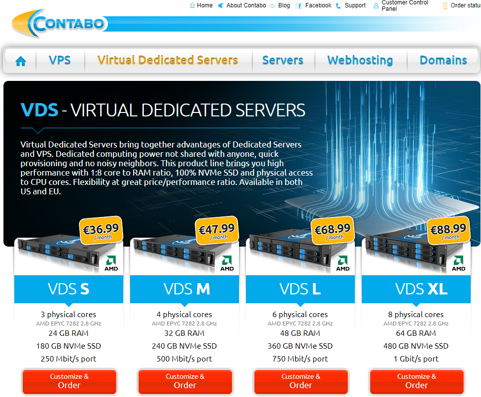Open the Facebook page via its icon
Image resolution: width=481 pixels, height=397 pixels.
(x=299, y=5)
